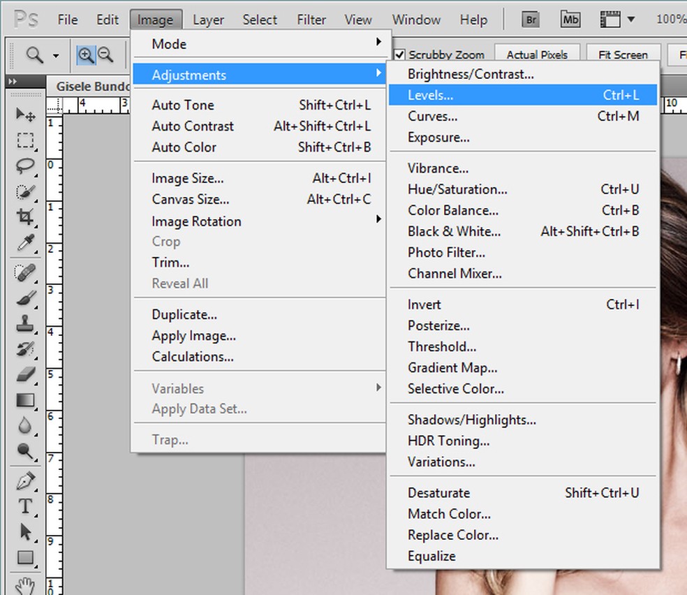Open the Zoom tool preset picker arrow
The image size is (687, 595).
pyautogui.click(x=56, y=55)
